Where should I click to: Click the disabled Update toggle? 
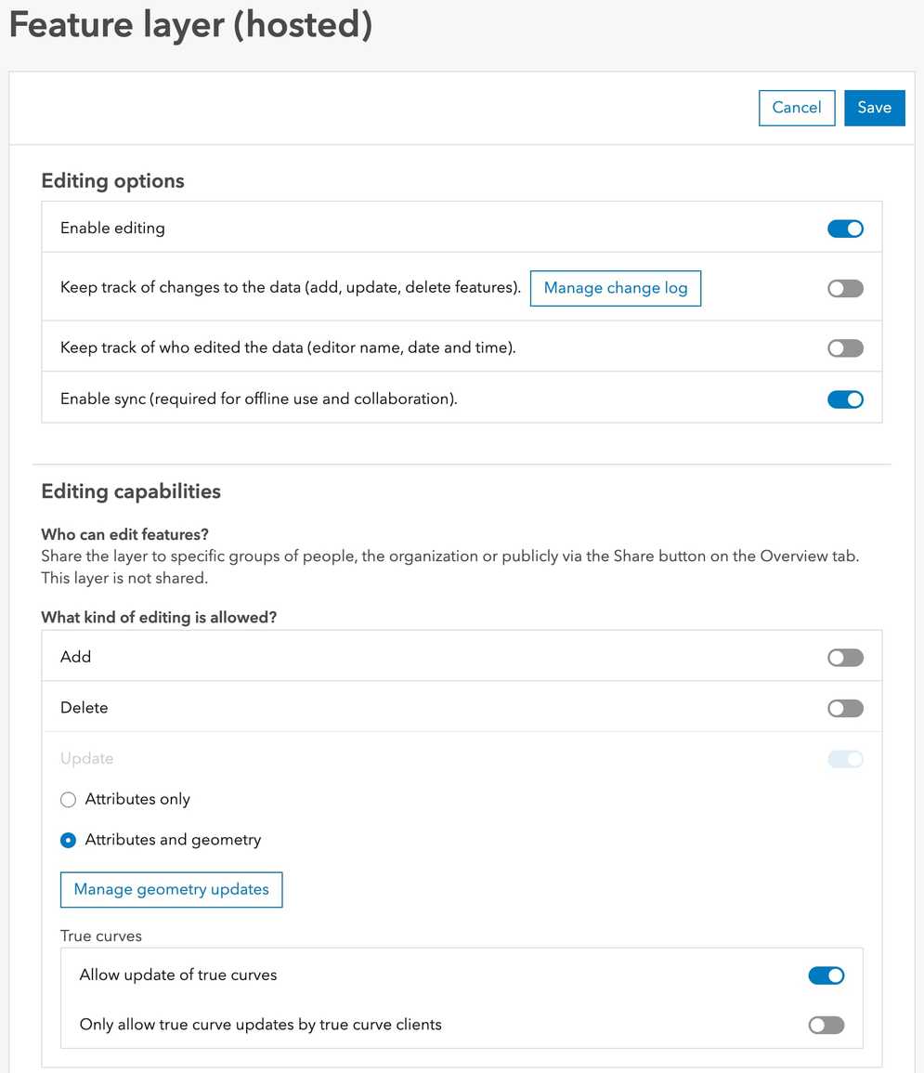point(845,759)
